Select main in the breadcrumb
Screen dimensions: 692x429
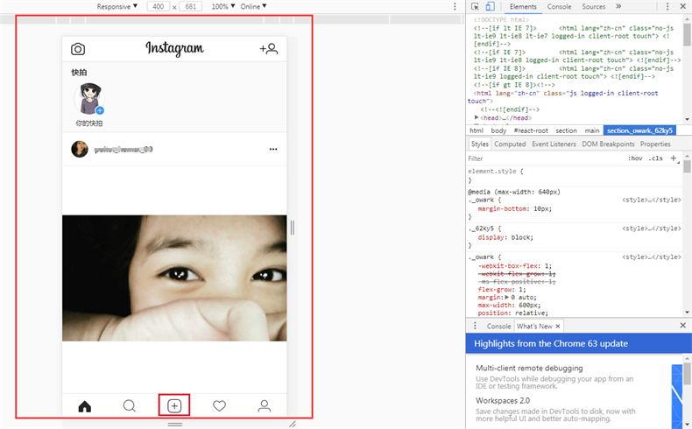click(x=592, y=130)
